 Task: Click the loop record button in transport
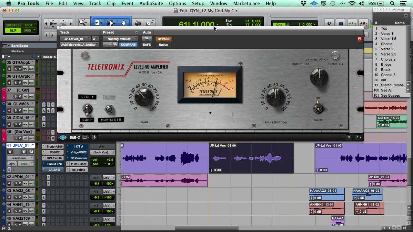(363, 24)
